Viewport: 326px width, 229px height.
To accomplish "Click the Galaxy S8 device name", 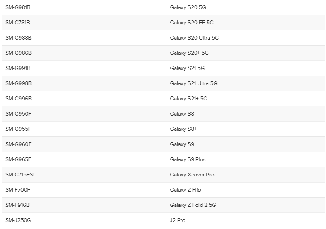I will (x=182, y=114).
